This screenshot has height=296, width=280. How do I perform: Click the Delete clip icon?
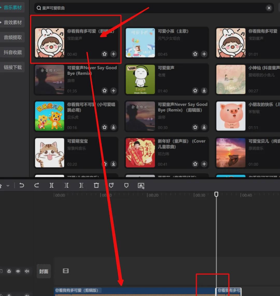[x=96, y=186]
